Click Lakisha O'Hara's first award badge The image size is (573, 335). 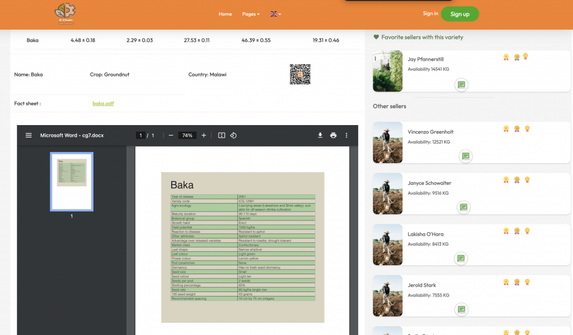click(x=506, y=231)
